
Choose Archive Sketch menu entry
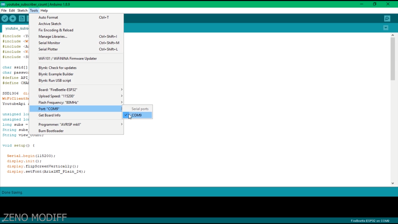coord(77,24)
